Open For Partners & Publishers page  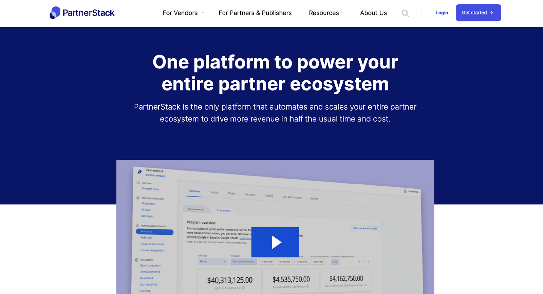tap(255, 13)
